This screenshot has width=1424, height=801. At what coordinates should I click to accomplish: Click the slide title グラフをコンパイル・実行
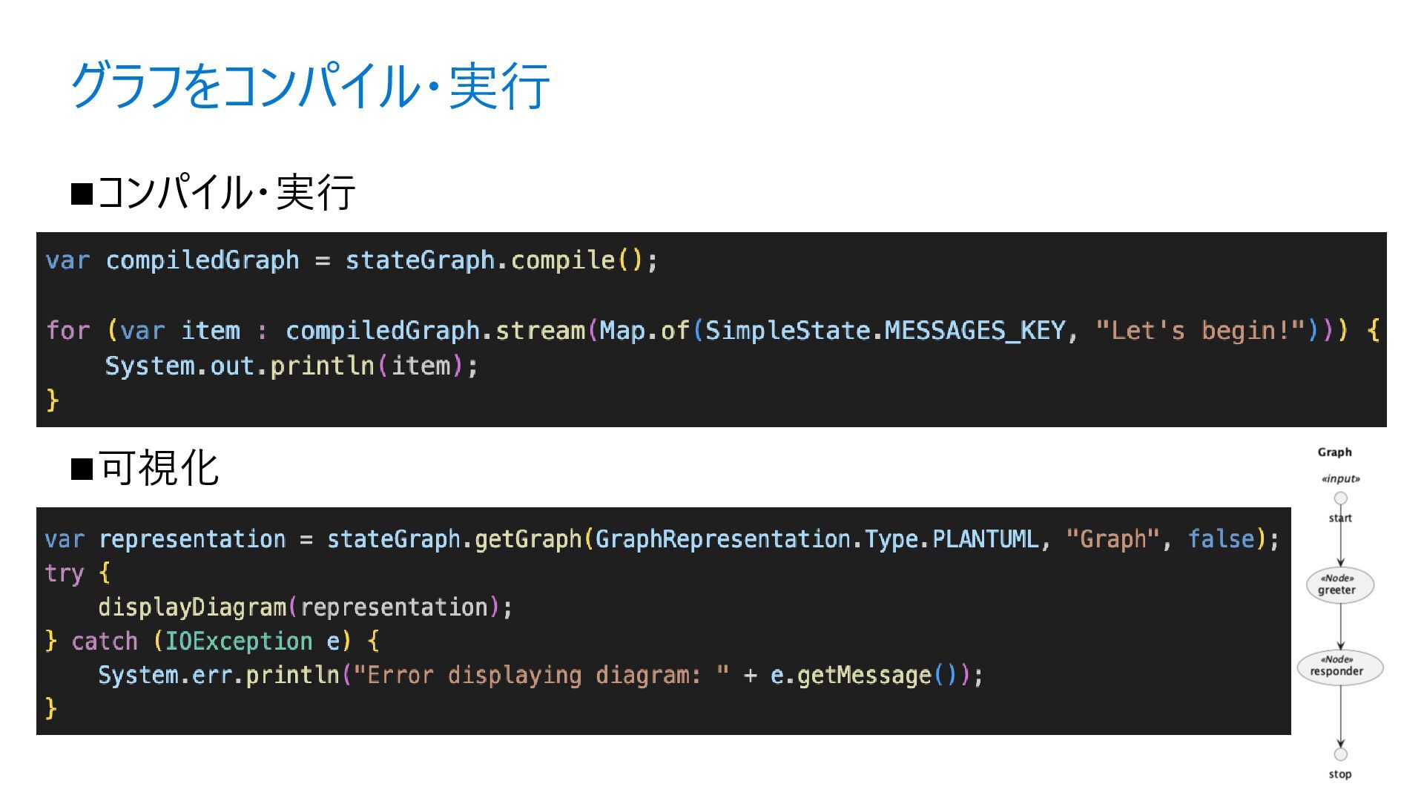tap(309, 86)
